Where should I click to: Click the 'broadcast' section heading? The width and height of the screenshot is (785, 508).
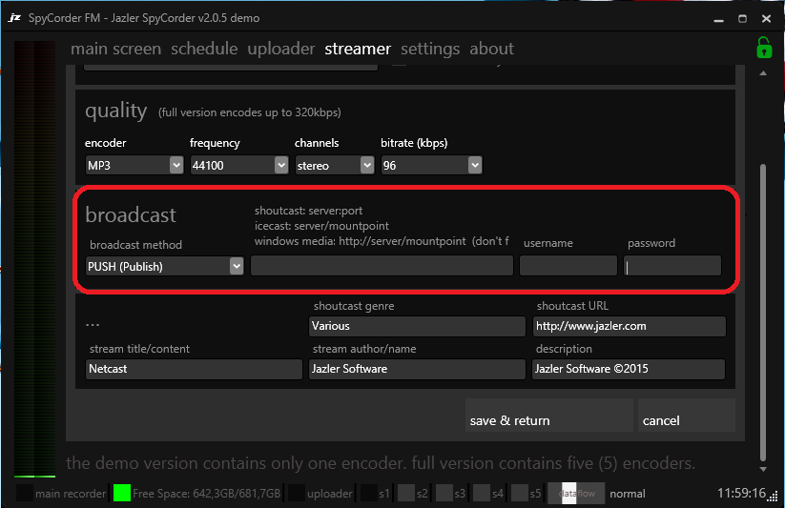[x=131, y=214]
